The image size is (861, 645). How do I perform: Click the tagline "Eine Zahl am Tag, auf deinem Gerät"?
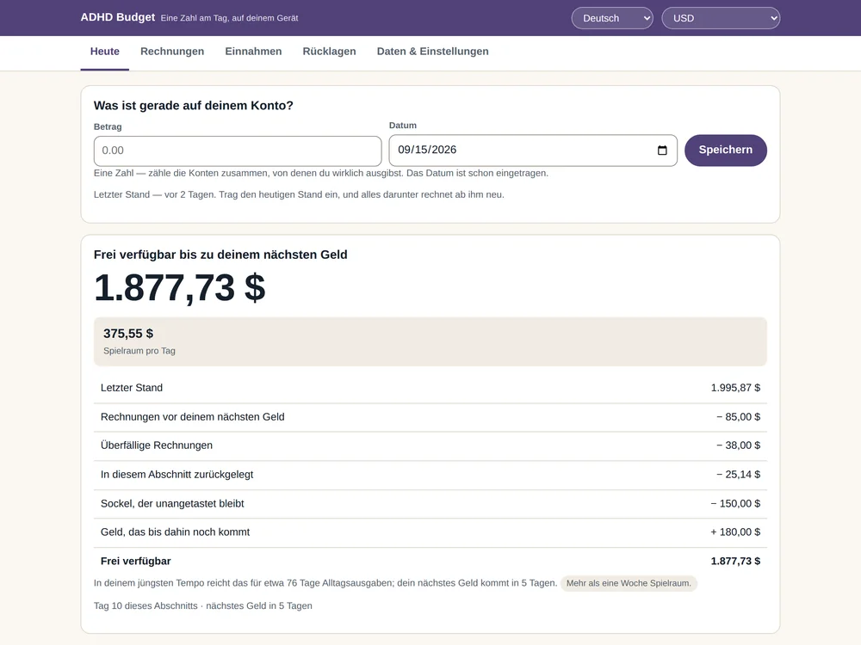coord(230,18)
